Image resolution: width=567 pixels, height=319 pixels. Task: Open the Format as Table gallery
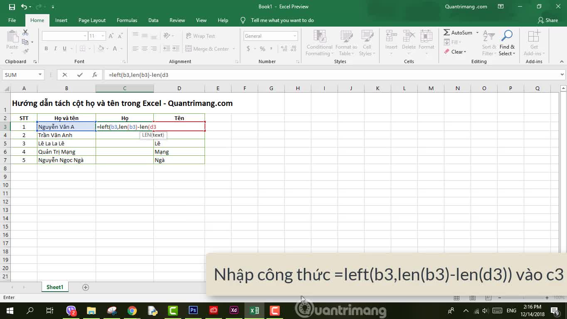coord(346,43)
